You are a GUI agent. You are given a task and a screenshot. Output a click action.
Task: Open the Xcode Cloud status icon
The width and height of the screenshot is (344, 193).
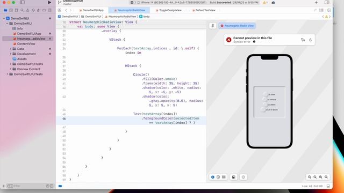coord(274,2)
